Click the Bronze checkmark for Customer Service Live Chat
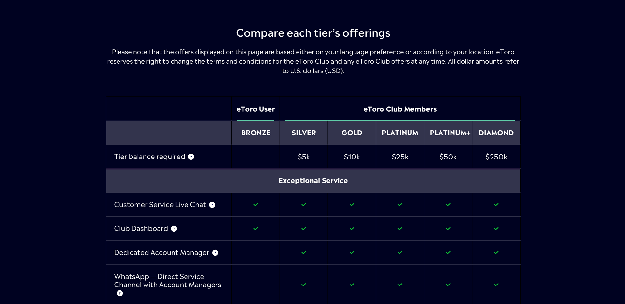625x304 pixels. pyautogui.click(x=256, y=205)
